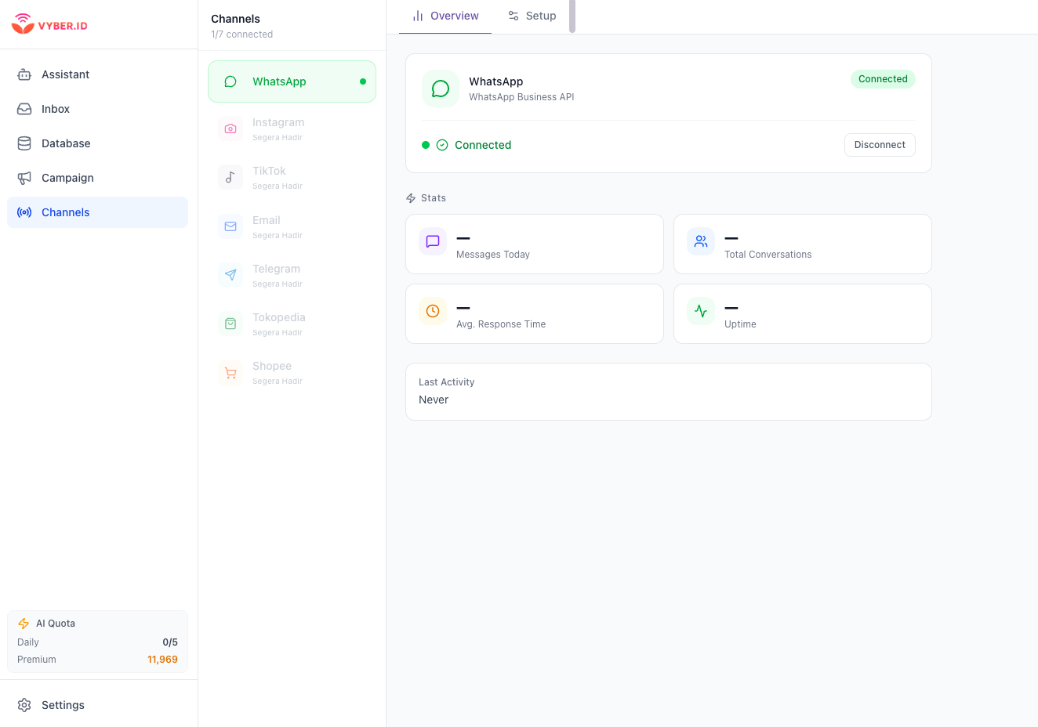1038x727 pixels.
Task: Select the TikTok channel label
Action: point(269,171)
